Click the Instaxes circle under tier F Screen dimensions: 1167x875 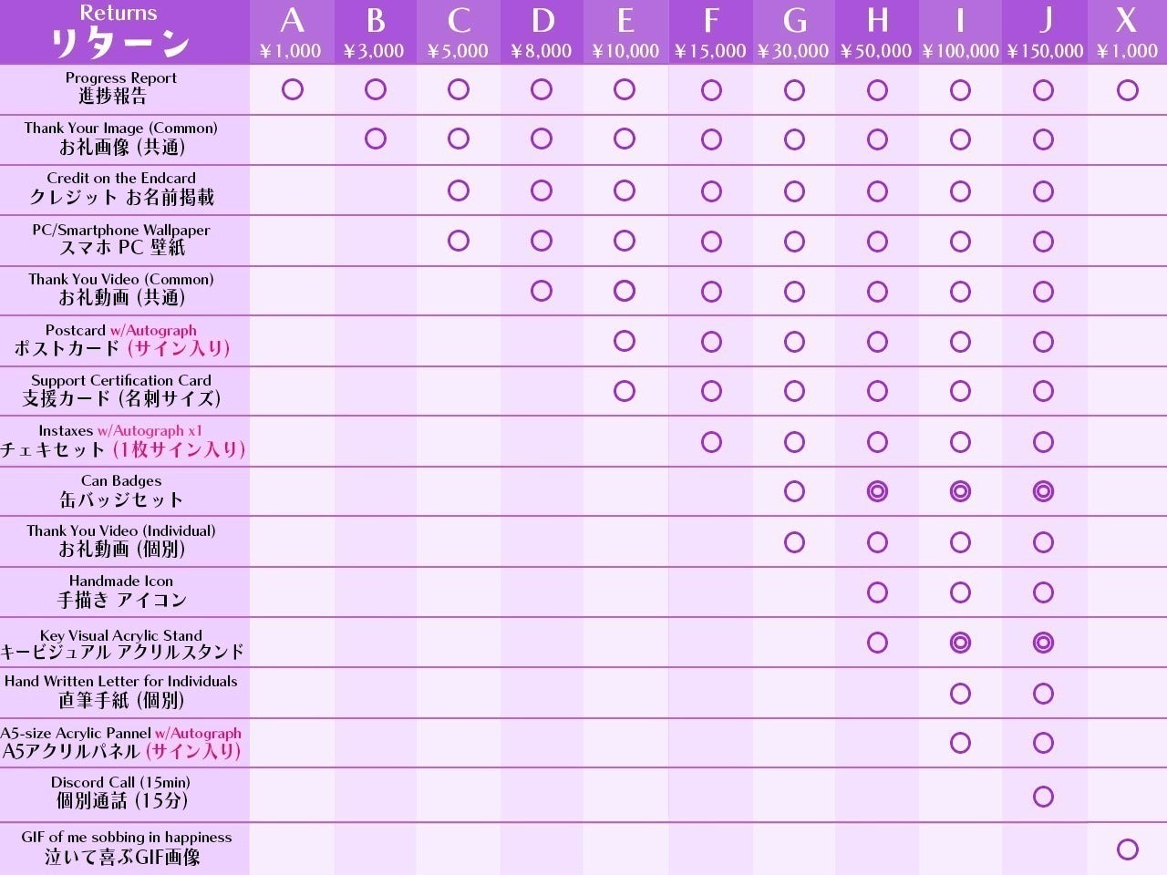[711, 442]
